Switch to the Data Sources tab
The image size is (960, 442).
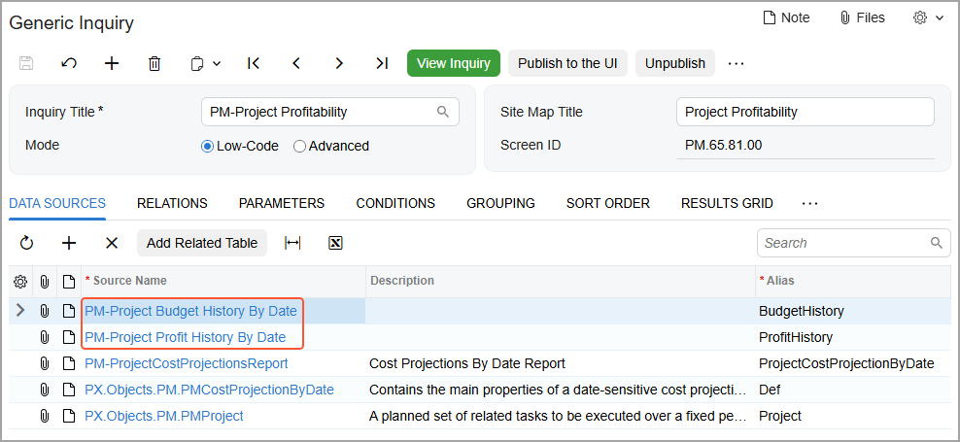(57, 203)
